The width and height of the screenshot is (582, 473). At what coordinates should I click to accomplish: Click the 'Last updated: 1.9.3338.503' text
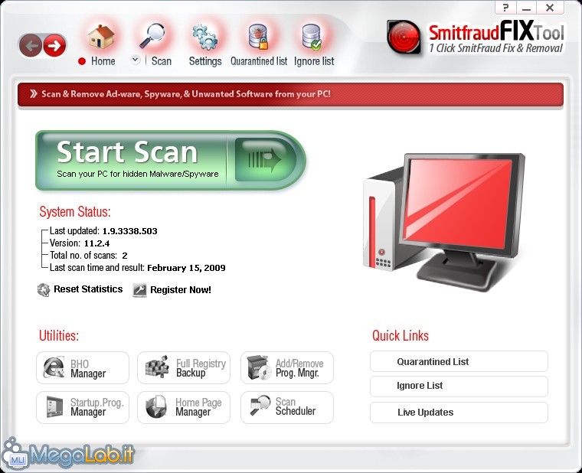[103, 231]
